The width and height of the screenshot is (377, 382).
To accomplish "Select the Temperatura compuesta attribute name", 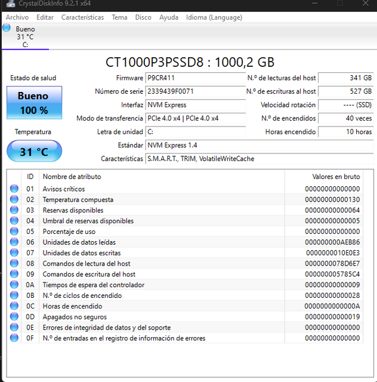I will (78, 199).
